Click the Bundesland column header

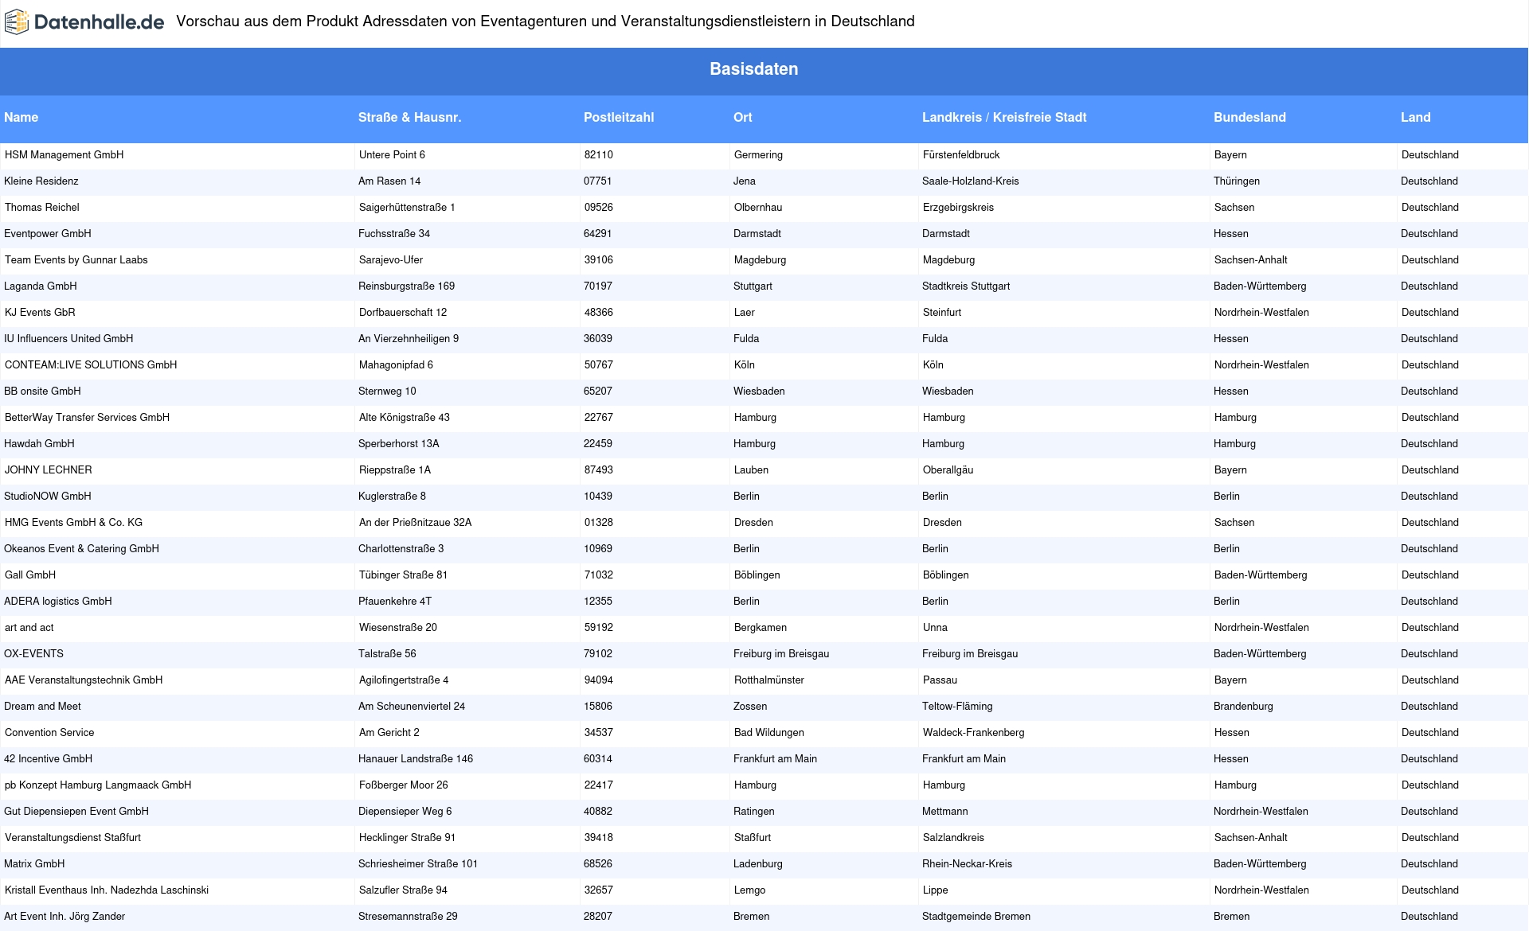1249,118
